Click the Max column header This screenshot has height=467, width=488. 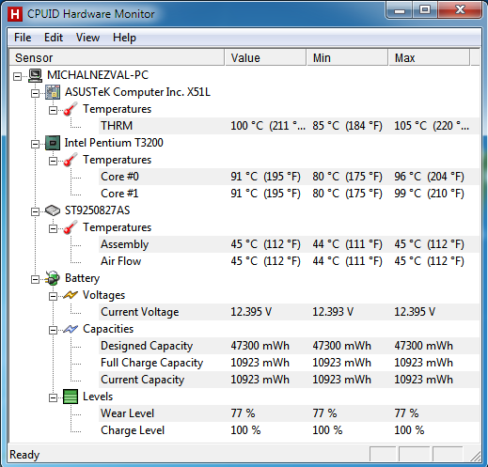pyautogui.click(x=429, y=57)
